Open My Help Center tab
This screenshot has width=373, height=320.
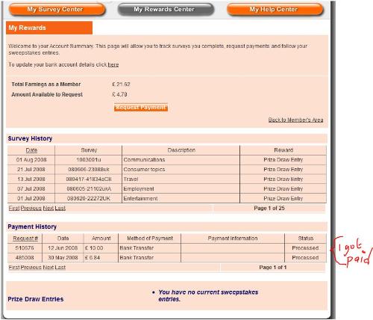275,10
